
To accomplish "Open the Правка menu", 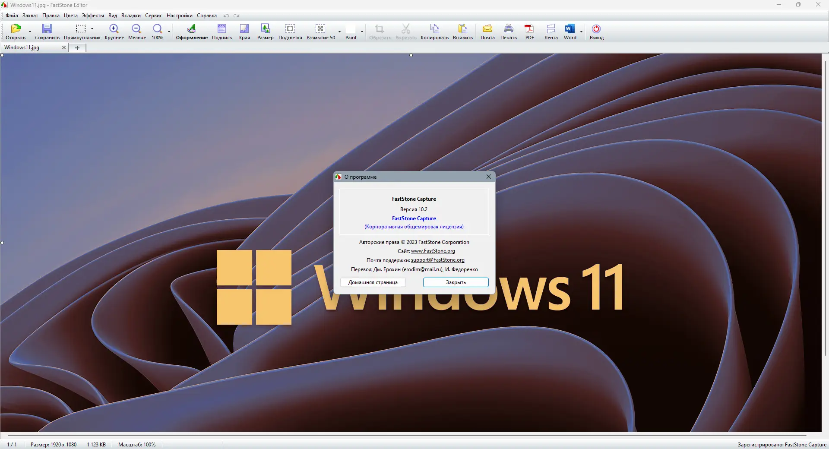I will 51,16.
